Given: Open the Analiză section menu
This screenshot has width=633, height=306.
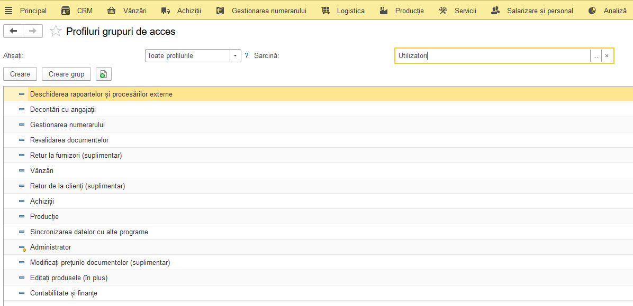Looking at the screenshot, I should 615,11.
